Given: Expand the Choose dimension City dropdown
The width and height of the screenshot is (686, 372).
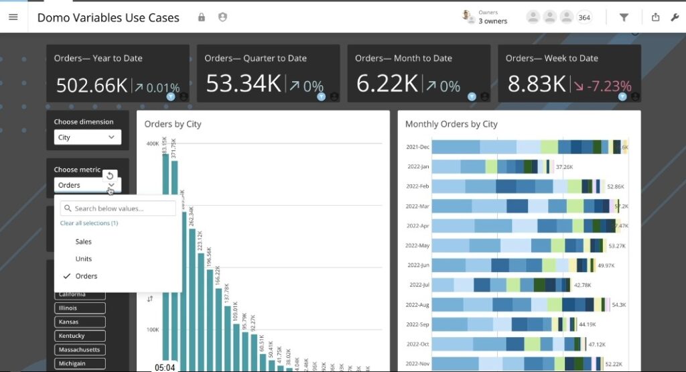Looking at the screenshot, I should [x=88, y=137].
